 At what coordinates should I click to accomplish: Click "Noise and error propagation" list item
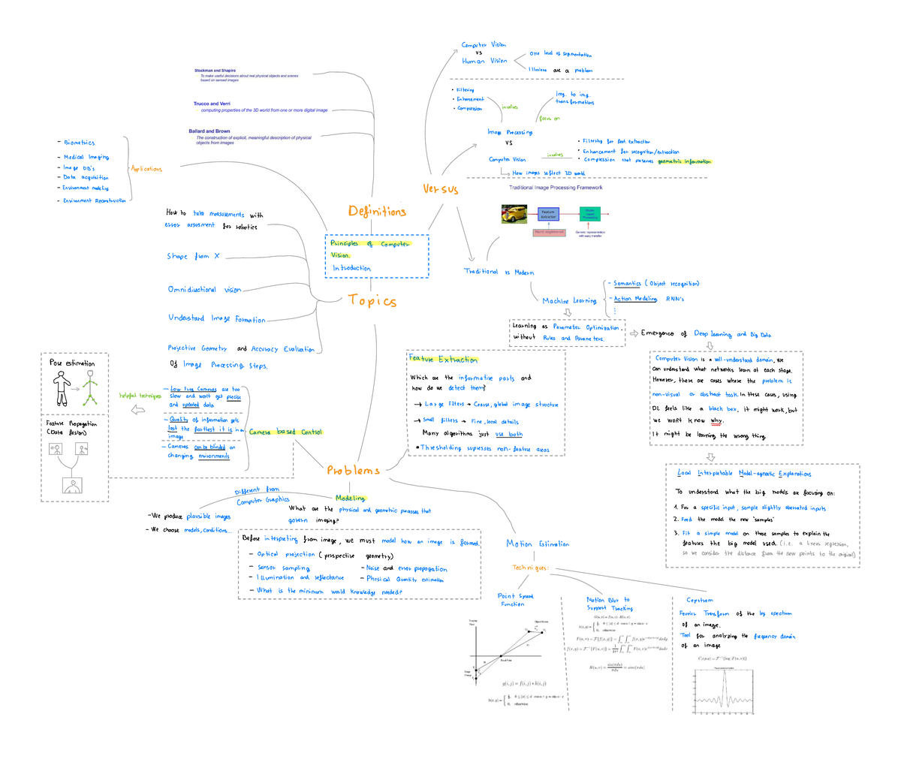[x=406, y=568]
